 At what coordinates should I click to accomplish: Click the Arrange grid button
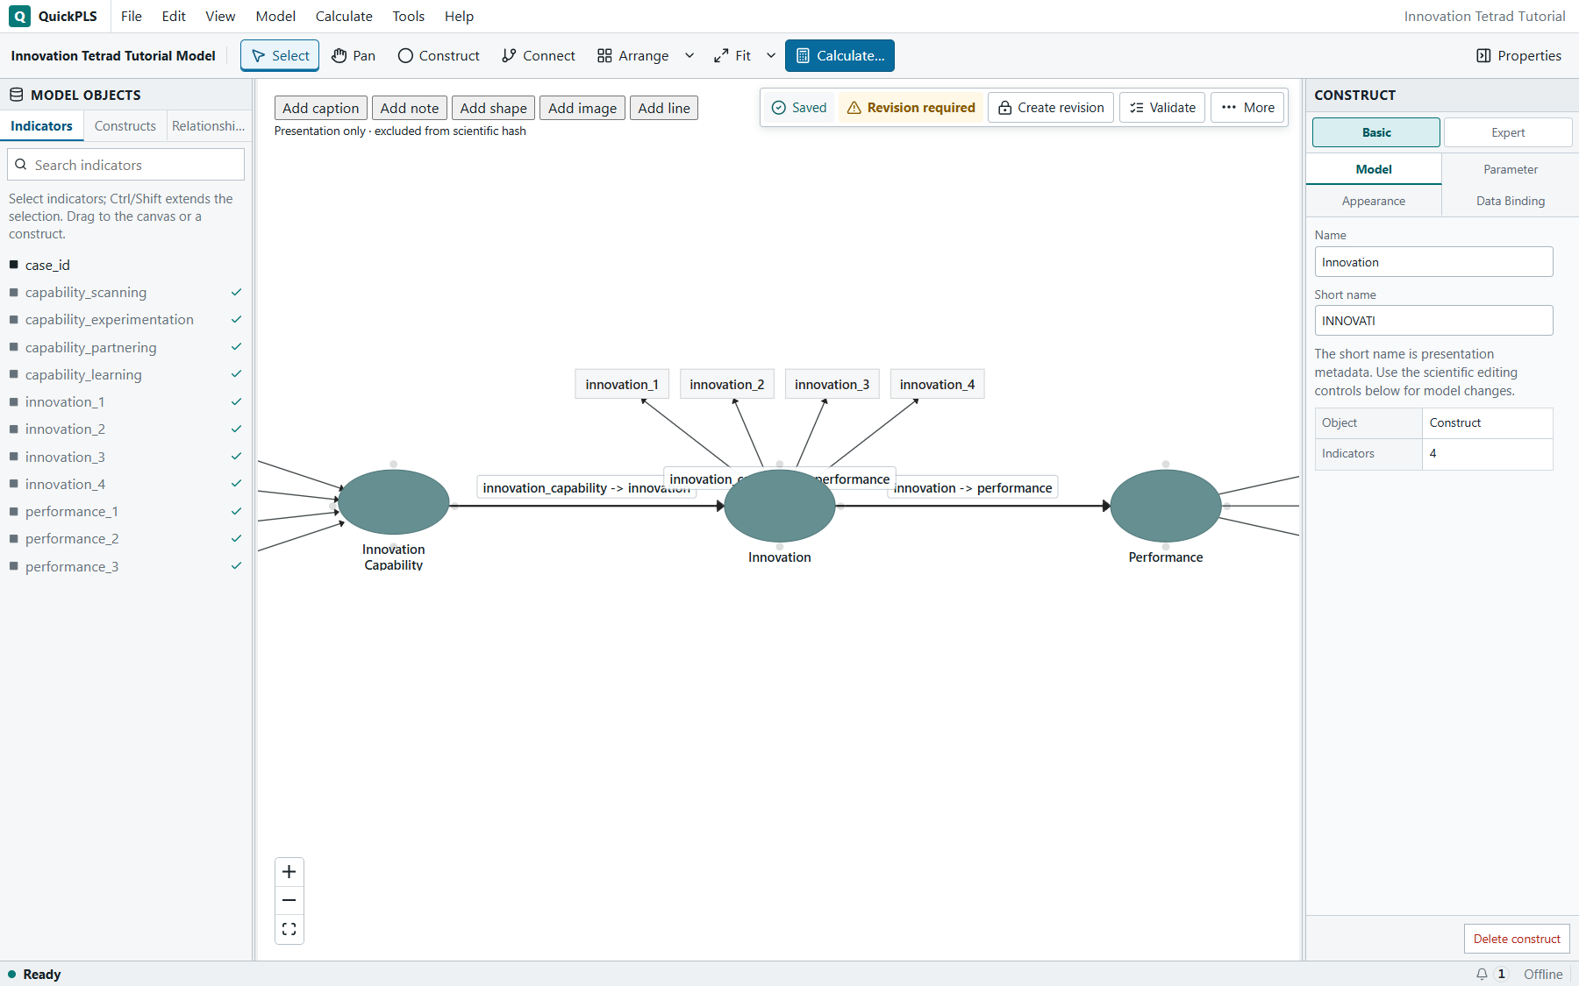(x=632, y=55)
